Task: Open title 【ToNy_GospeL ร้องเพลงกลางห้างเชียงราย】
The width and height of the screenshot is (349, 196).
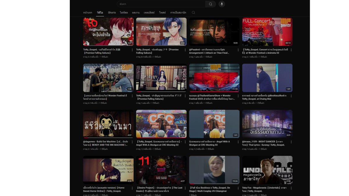Action: click(x=159, y=143)
